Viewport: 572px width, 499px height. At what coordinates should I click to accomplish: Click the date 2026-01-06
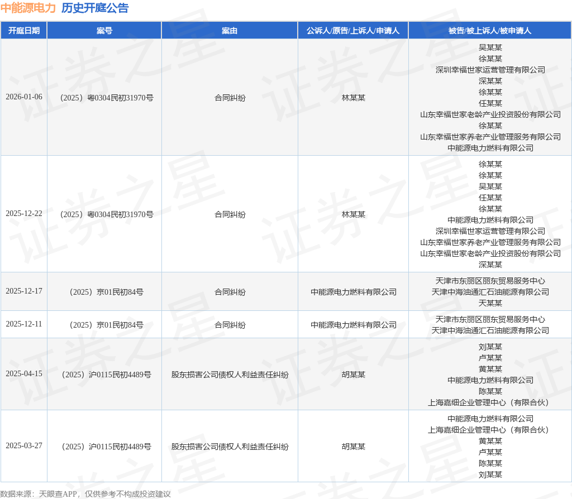24,97
